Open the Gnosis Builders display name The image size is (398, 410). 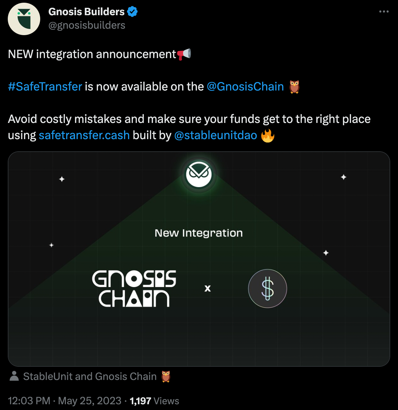coord(86,12)
